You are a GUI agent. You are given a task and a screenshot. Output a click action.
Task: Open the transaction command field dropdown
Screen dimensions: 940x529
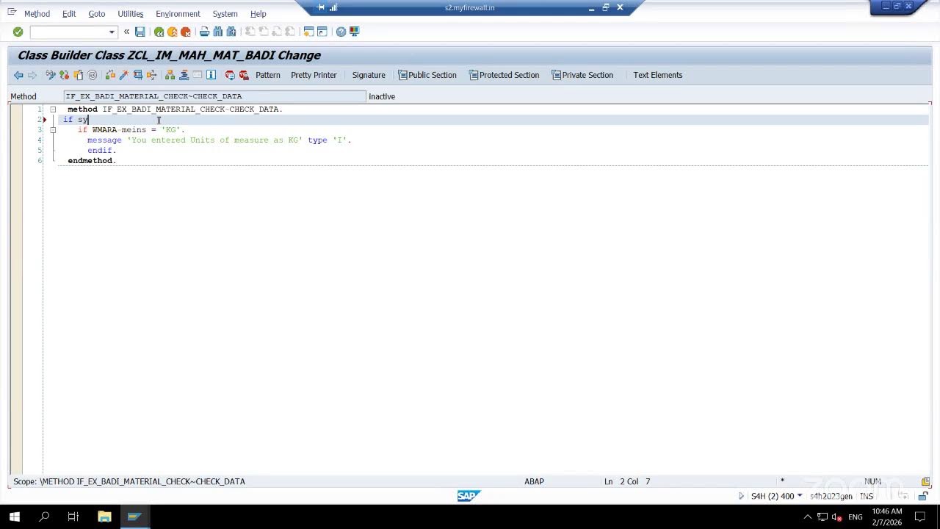(112, 32)
